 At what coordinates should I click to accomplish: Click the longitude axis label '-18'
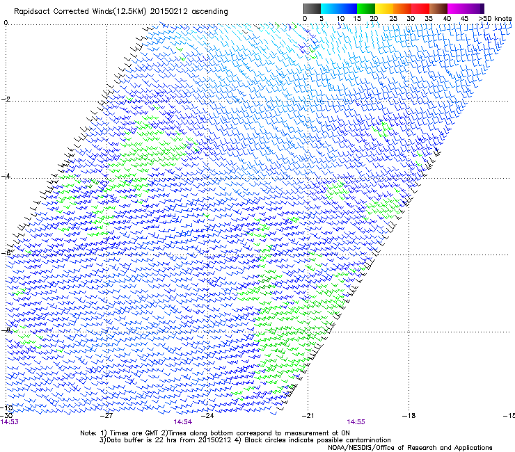click(409, 416)
